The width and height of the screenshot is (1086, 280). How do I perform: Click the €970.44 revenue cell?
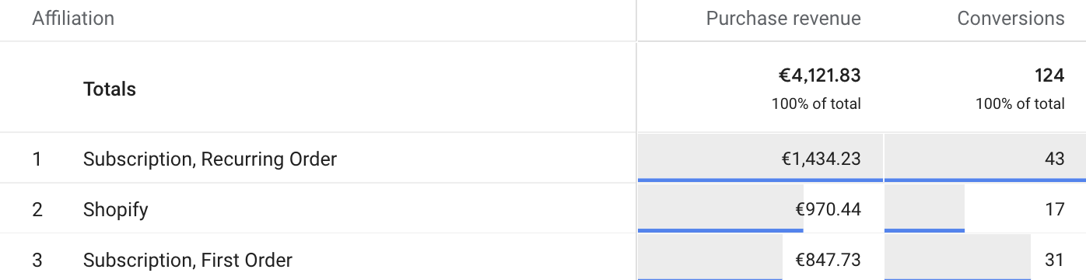click(x=760, y=209)
